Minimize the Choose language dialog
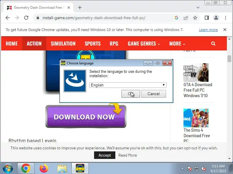Screen dimensions: 233x174 pyautogui.click(x=148, y=63)
